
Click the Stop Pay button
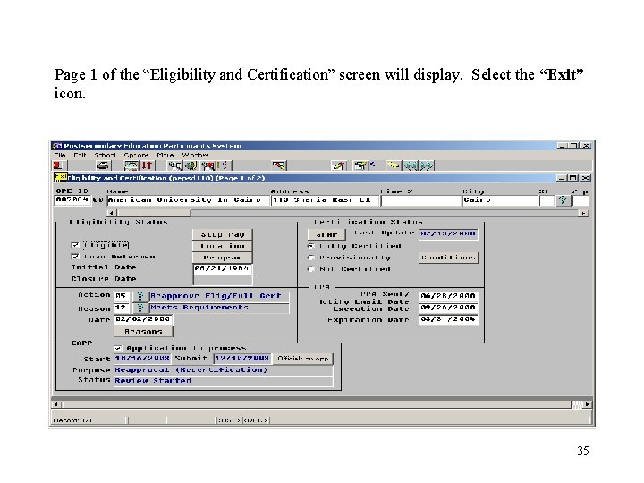coord(222,234)
